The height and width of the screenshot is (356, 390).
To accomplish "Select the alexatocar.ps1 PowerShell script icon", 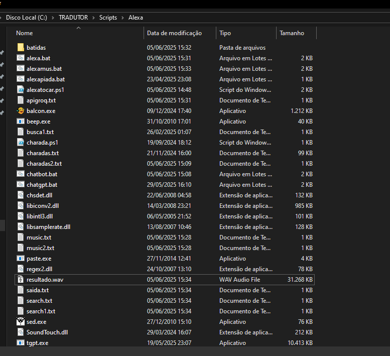I will [21, 90].
